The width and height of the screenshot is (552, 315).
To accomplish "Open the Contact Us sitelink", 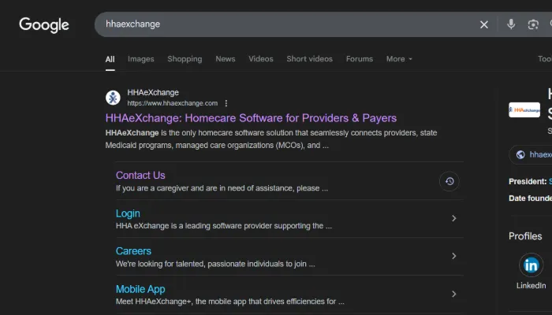I will click(x=140, y=175).
